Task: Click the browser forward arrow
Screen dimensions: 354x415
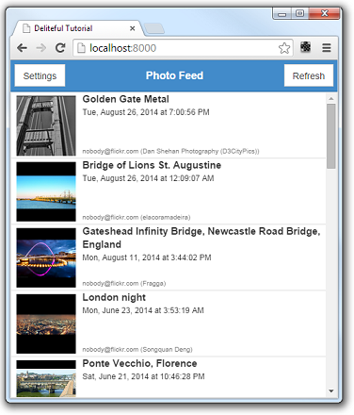Action: coord(41,48)
